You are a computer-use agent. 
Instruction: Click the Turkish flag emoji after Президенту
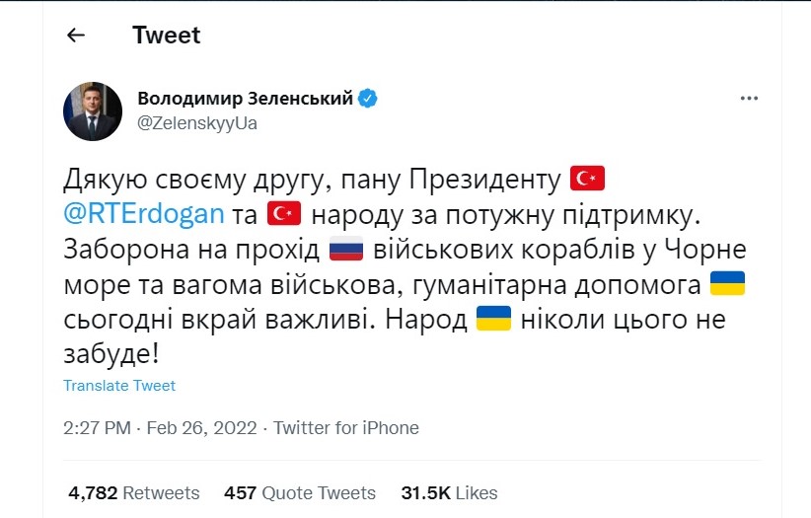pyautogui.click(x=588, y=179)
